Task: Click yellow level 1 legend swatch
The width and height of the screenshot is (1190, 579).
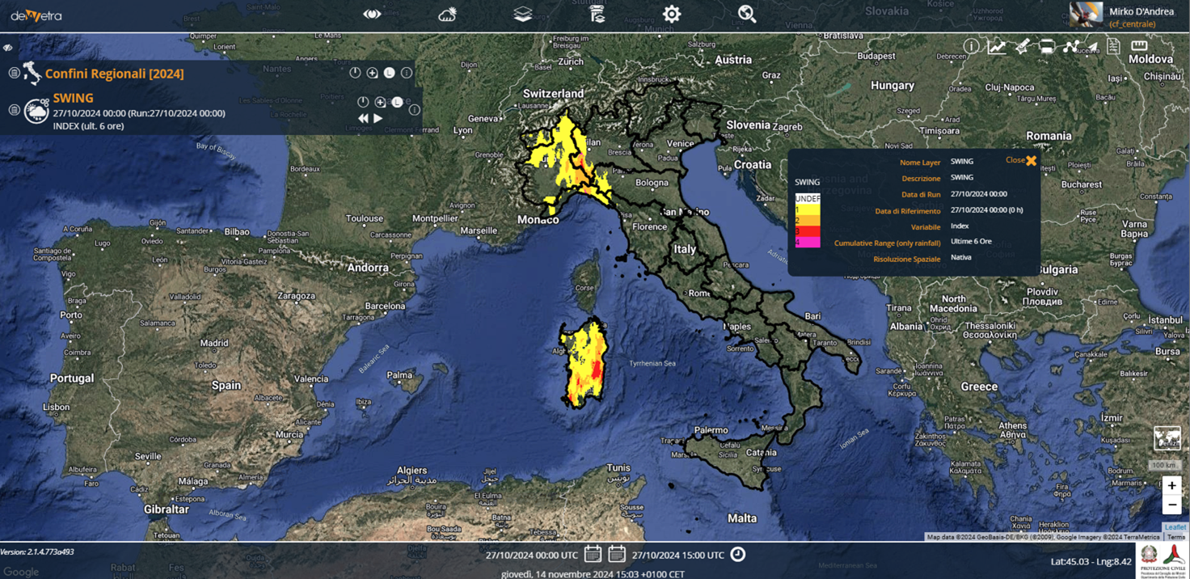Action: (x=808, y=209)
